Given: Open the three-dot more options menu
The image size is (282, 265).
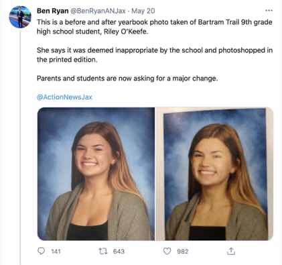Looking at the screenshot, I should point(269,11).
